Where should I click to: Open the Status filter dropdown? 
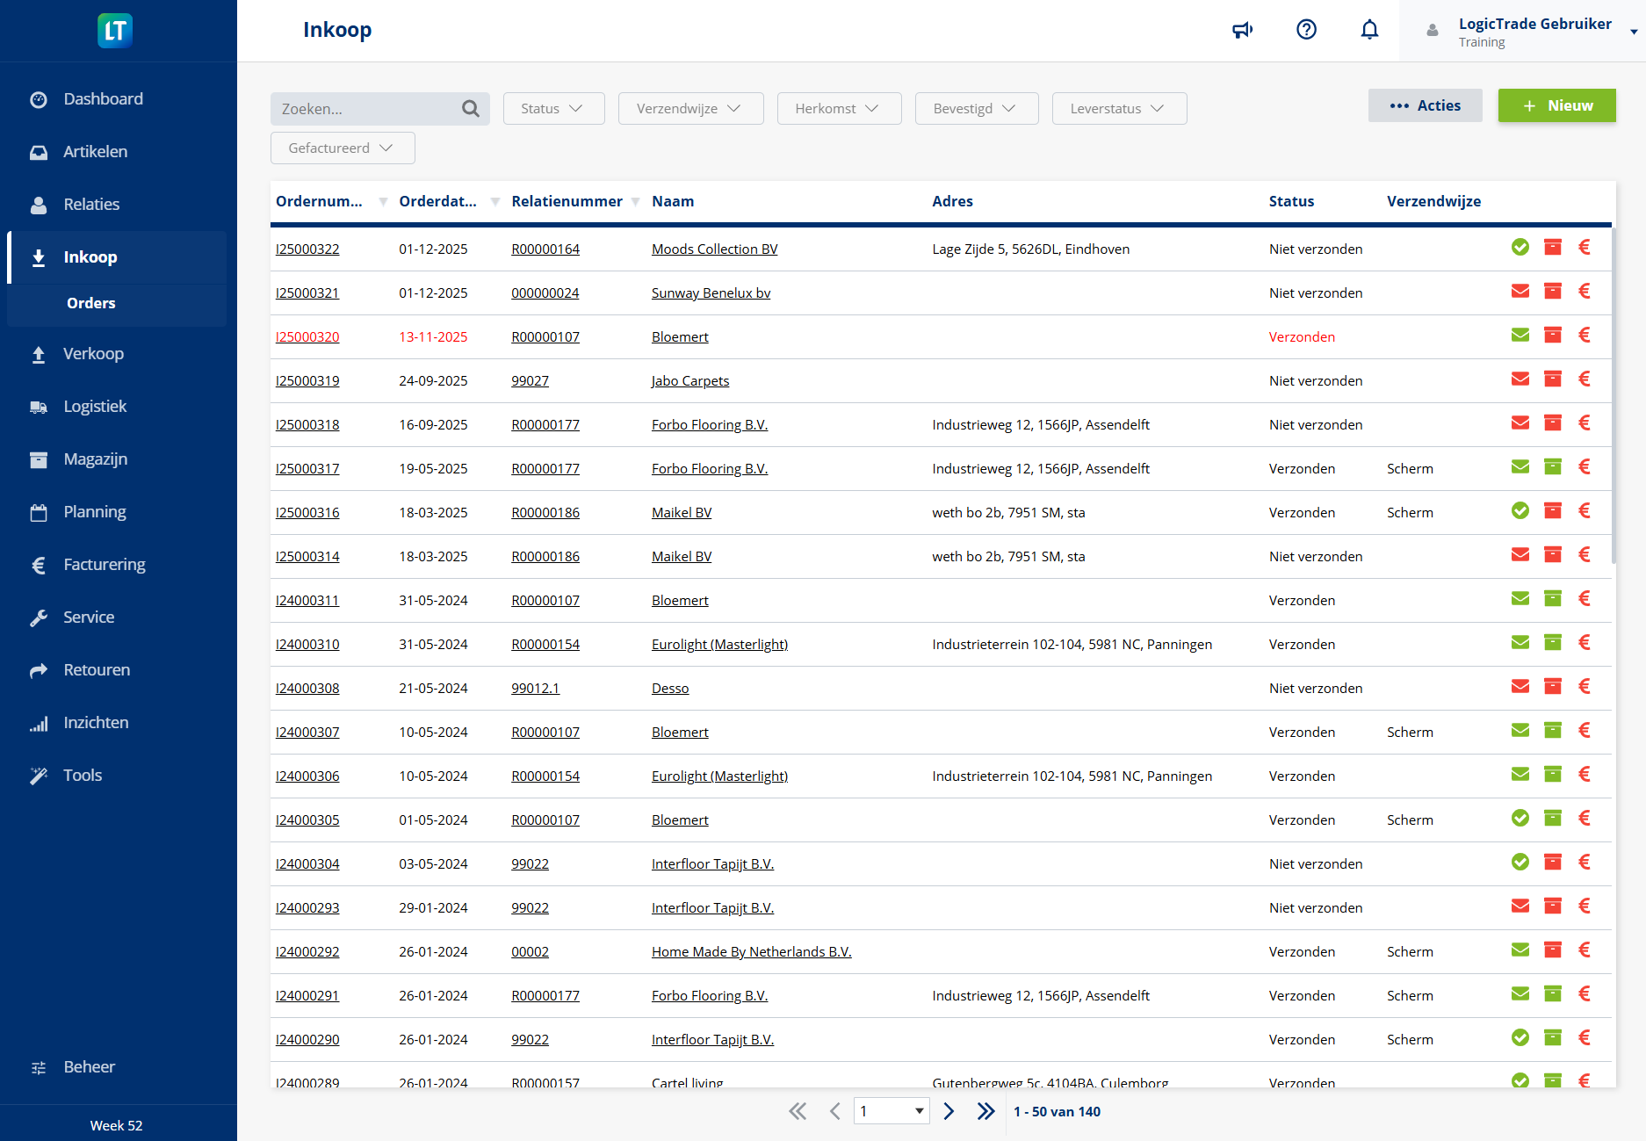tap(553, 108)
